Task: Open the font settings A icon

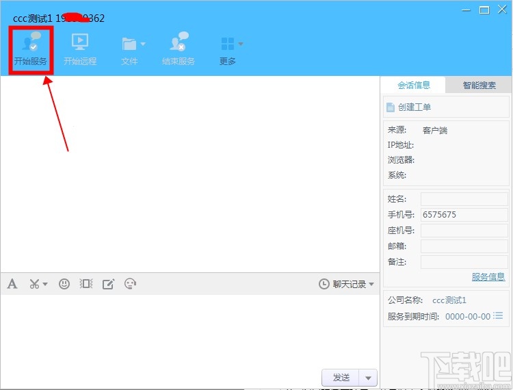Action: (x=12, y=284)
